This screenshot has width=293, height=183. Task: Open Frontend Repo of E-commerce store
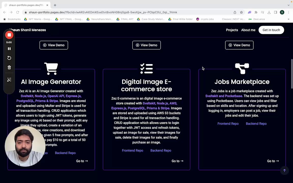coord(133,150)
